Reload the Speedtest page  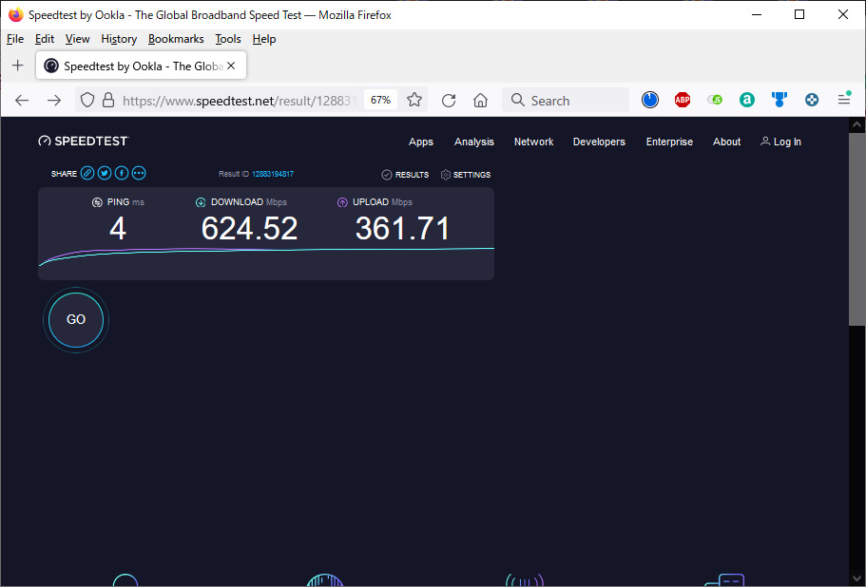click(449, 100)
